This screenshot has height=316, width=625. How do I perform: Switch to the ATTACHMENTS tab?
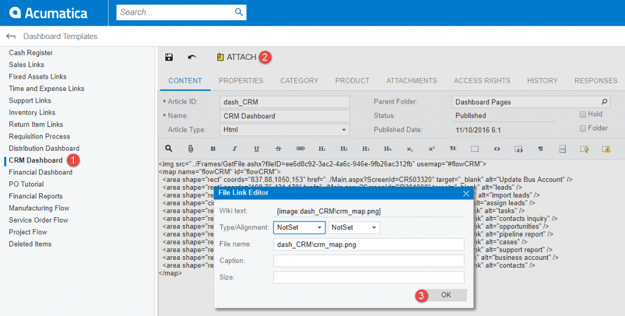(x=411, y=81)
